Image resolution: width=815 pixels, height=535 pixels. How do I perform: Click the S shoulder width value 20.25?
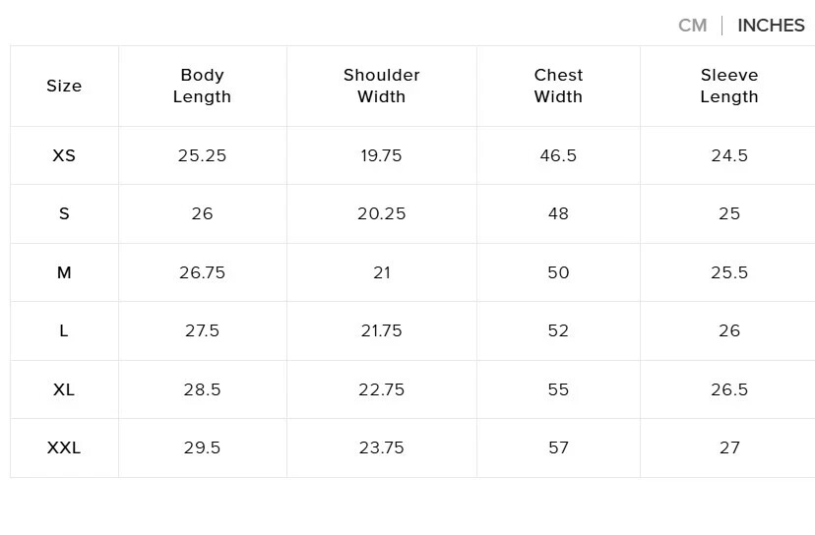tap(381, 213)
